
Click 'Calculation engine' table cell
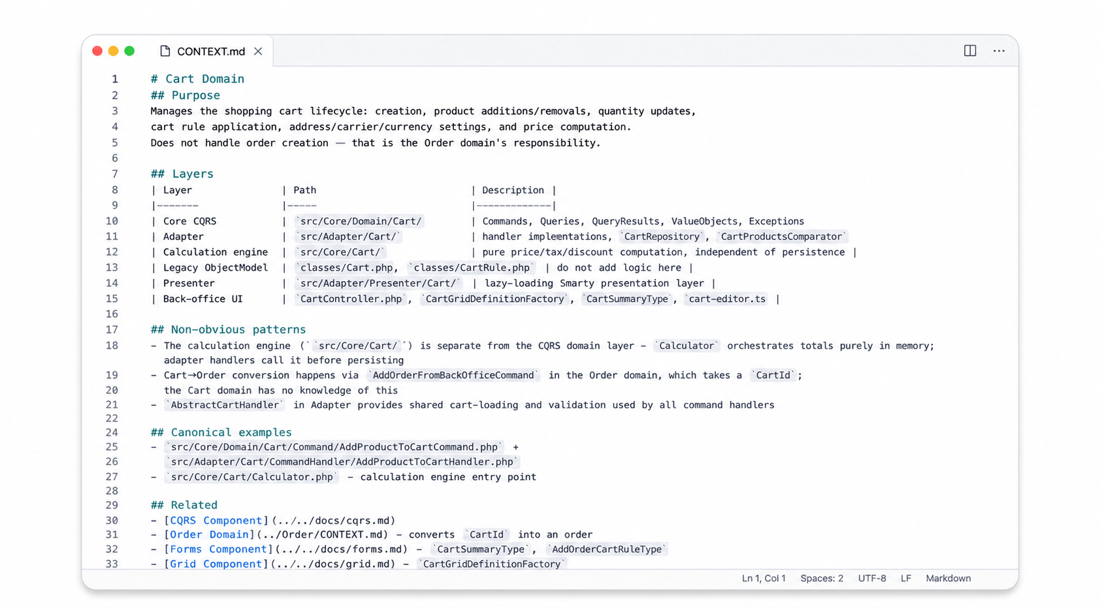click(x=216, y=252)
